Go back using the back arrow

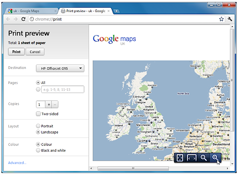[8, 19]
